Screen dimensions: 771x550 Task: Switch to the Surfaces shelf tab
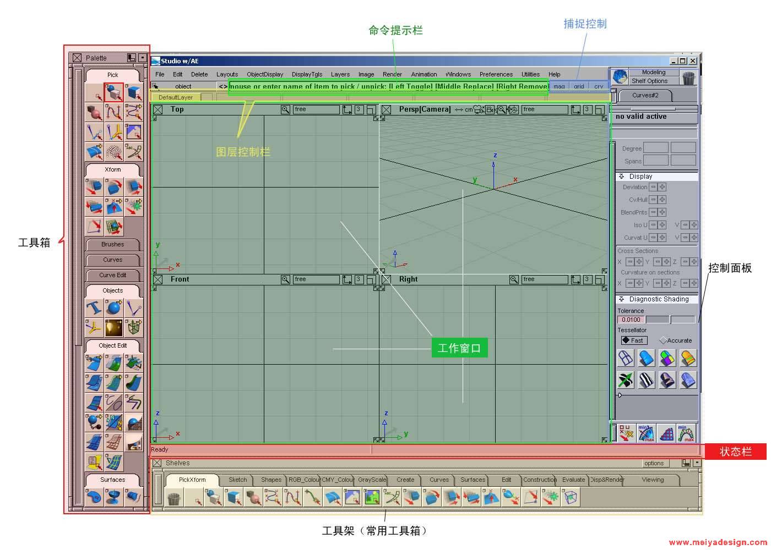(473, 480)
